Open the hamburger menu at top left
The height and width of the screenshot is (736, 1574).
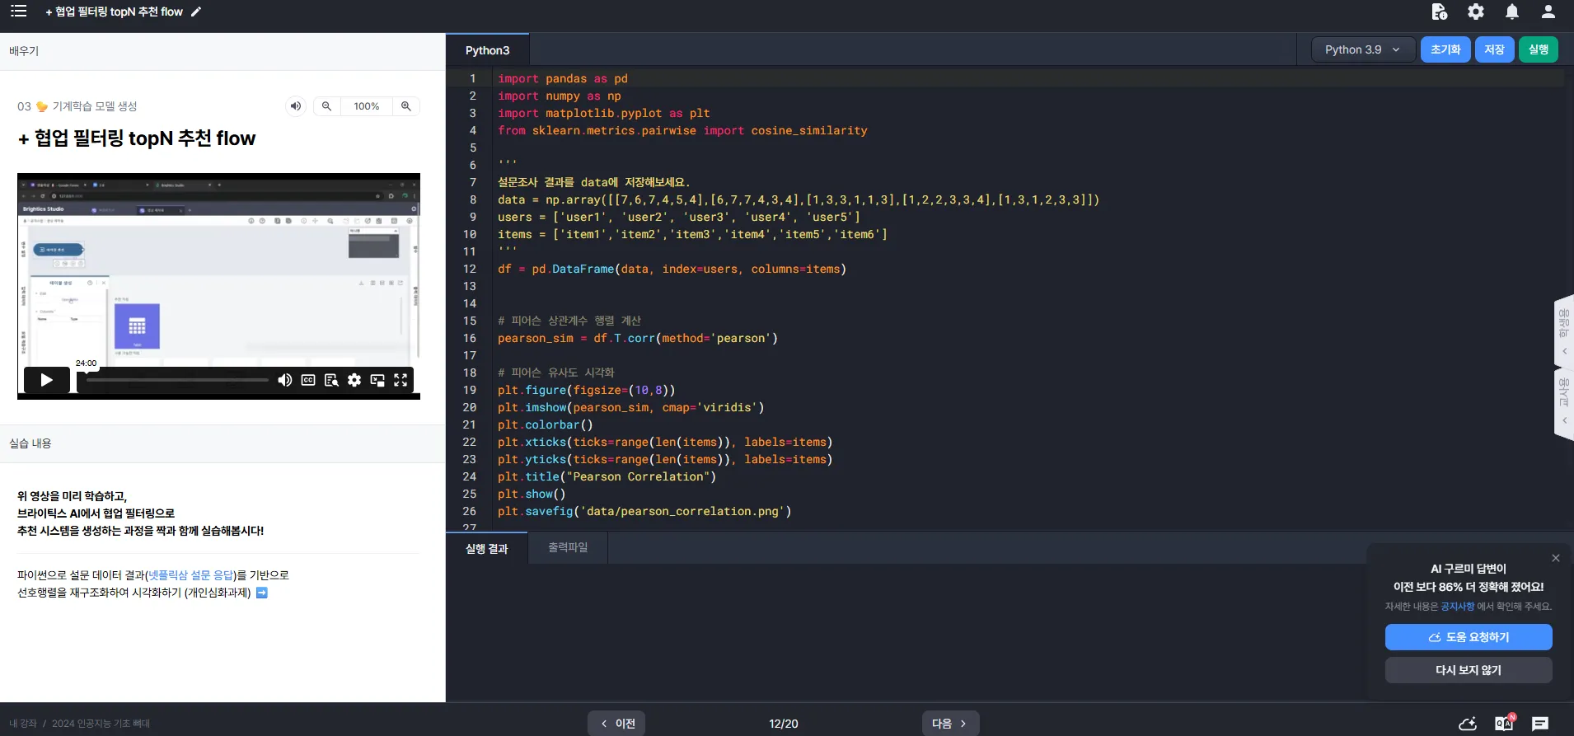[18, 11]
